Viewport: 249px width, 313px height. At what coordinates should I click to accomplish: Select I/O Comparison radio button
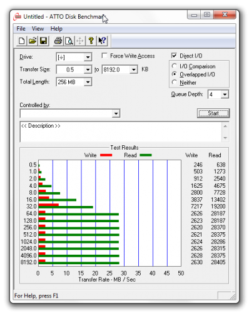(175, 66)
